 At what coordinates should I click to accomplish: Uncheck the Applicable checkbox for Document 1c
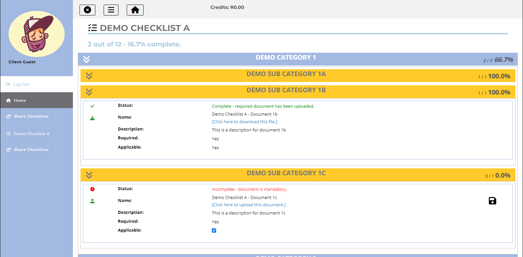214,230
